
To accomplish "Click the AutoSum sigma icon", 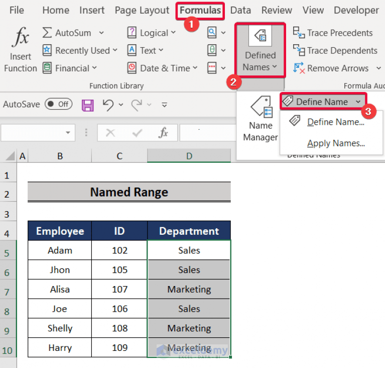I will (x=47, y=33).
